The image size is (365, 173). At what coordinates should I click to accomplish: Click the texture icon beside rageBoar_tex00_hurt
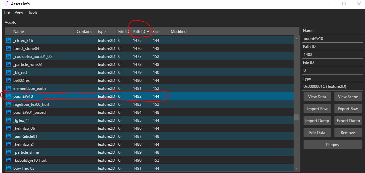point(9,104)
